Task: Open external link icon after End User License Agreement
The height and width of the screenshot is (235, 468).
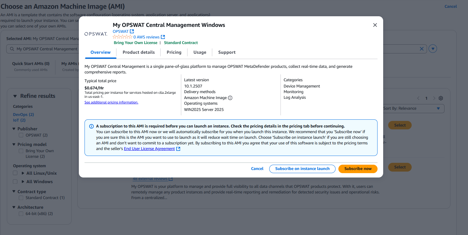Action: pos(178,149)
